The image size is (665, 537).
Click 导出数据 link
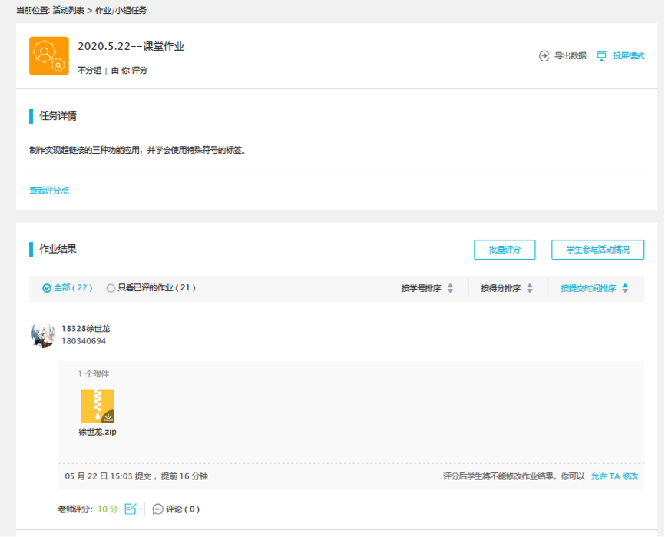[x=571, y=56]
